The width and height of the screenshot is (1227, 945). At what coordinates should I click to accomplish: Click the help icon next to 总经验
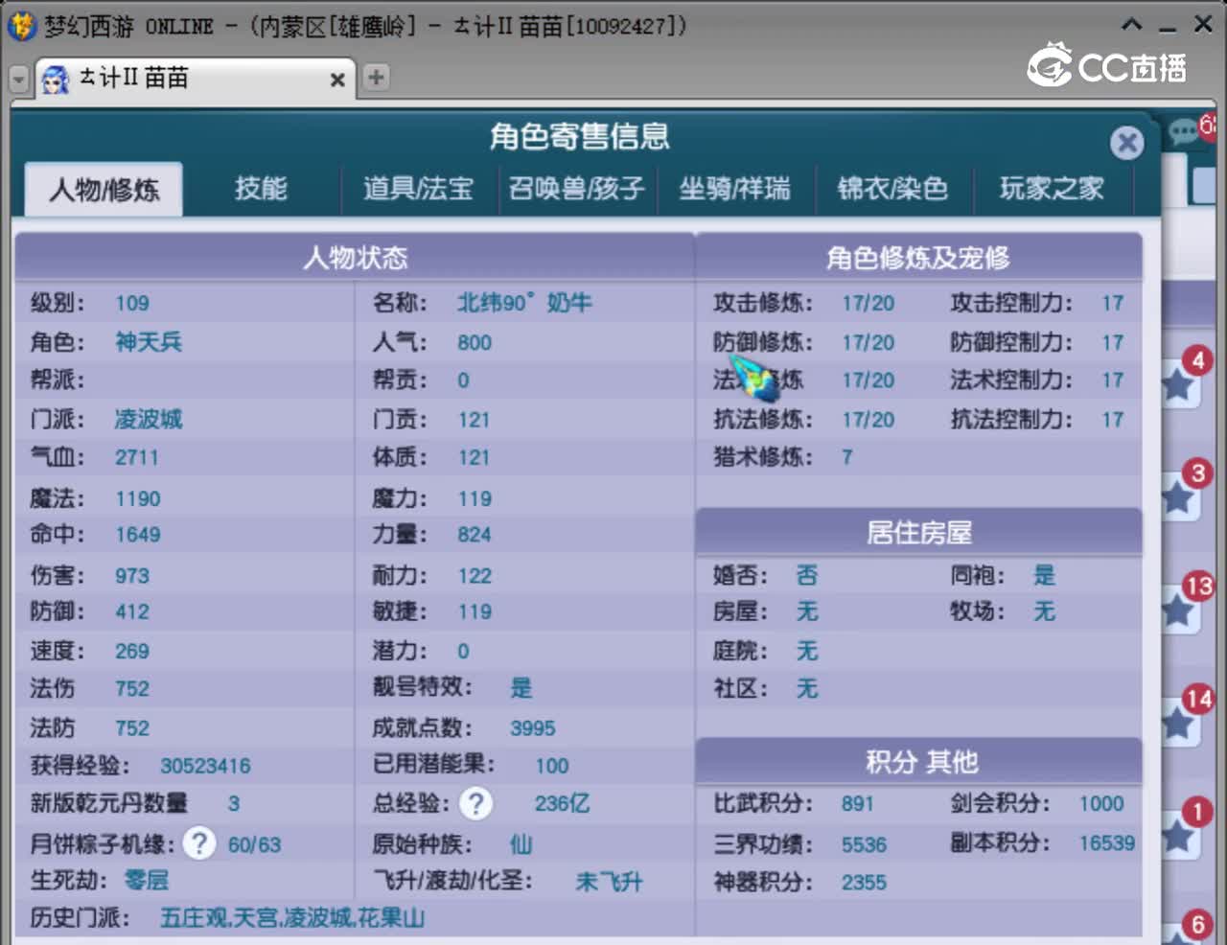pyautogui.click(x=475, y=803)
